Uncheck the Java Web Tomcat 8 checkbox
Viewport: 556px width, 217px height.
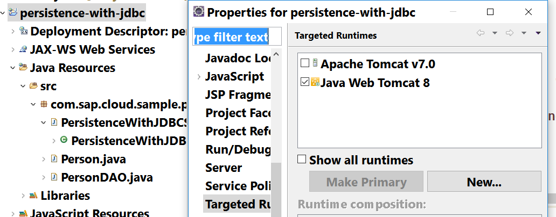(x=305, y=82)
